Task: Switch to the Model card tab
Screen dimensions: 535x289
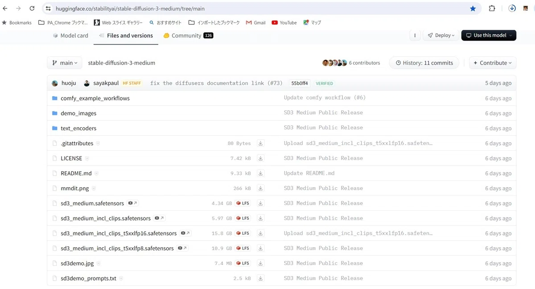Action: click(x=70, y=36)
